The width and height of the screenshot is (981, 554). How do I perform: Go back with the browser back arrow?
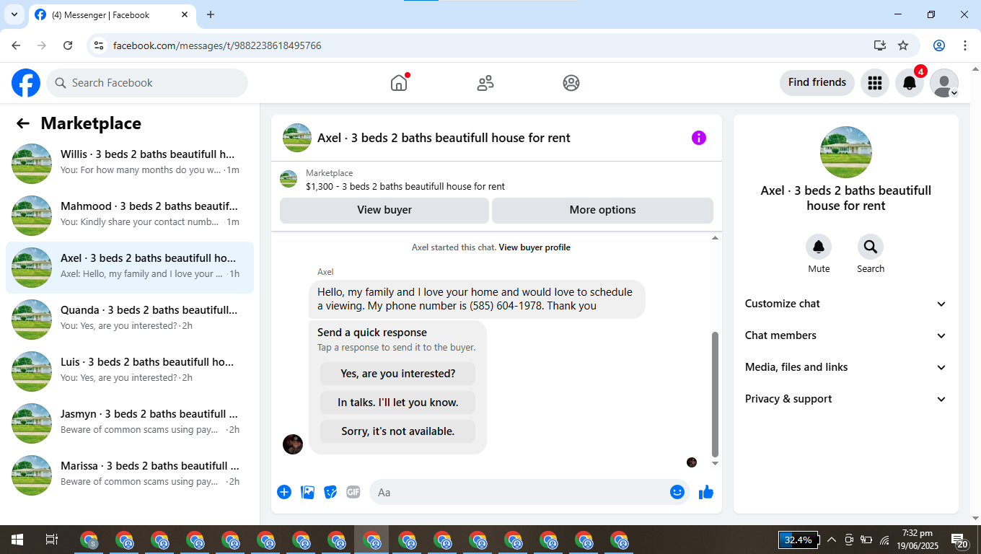click(16, 45)
